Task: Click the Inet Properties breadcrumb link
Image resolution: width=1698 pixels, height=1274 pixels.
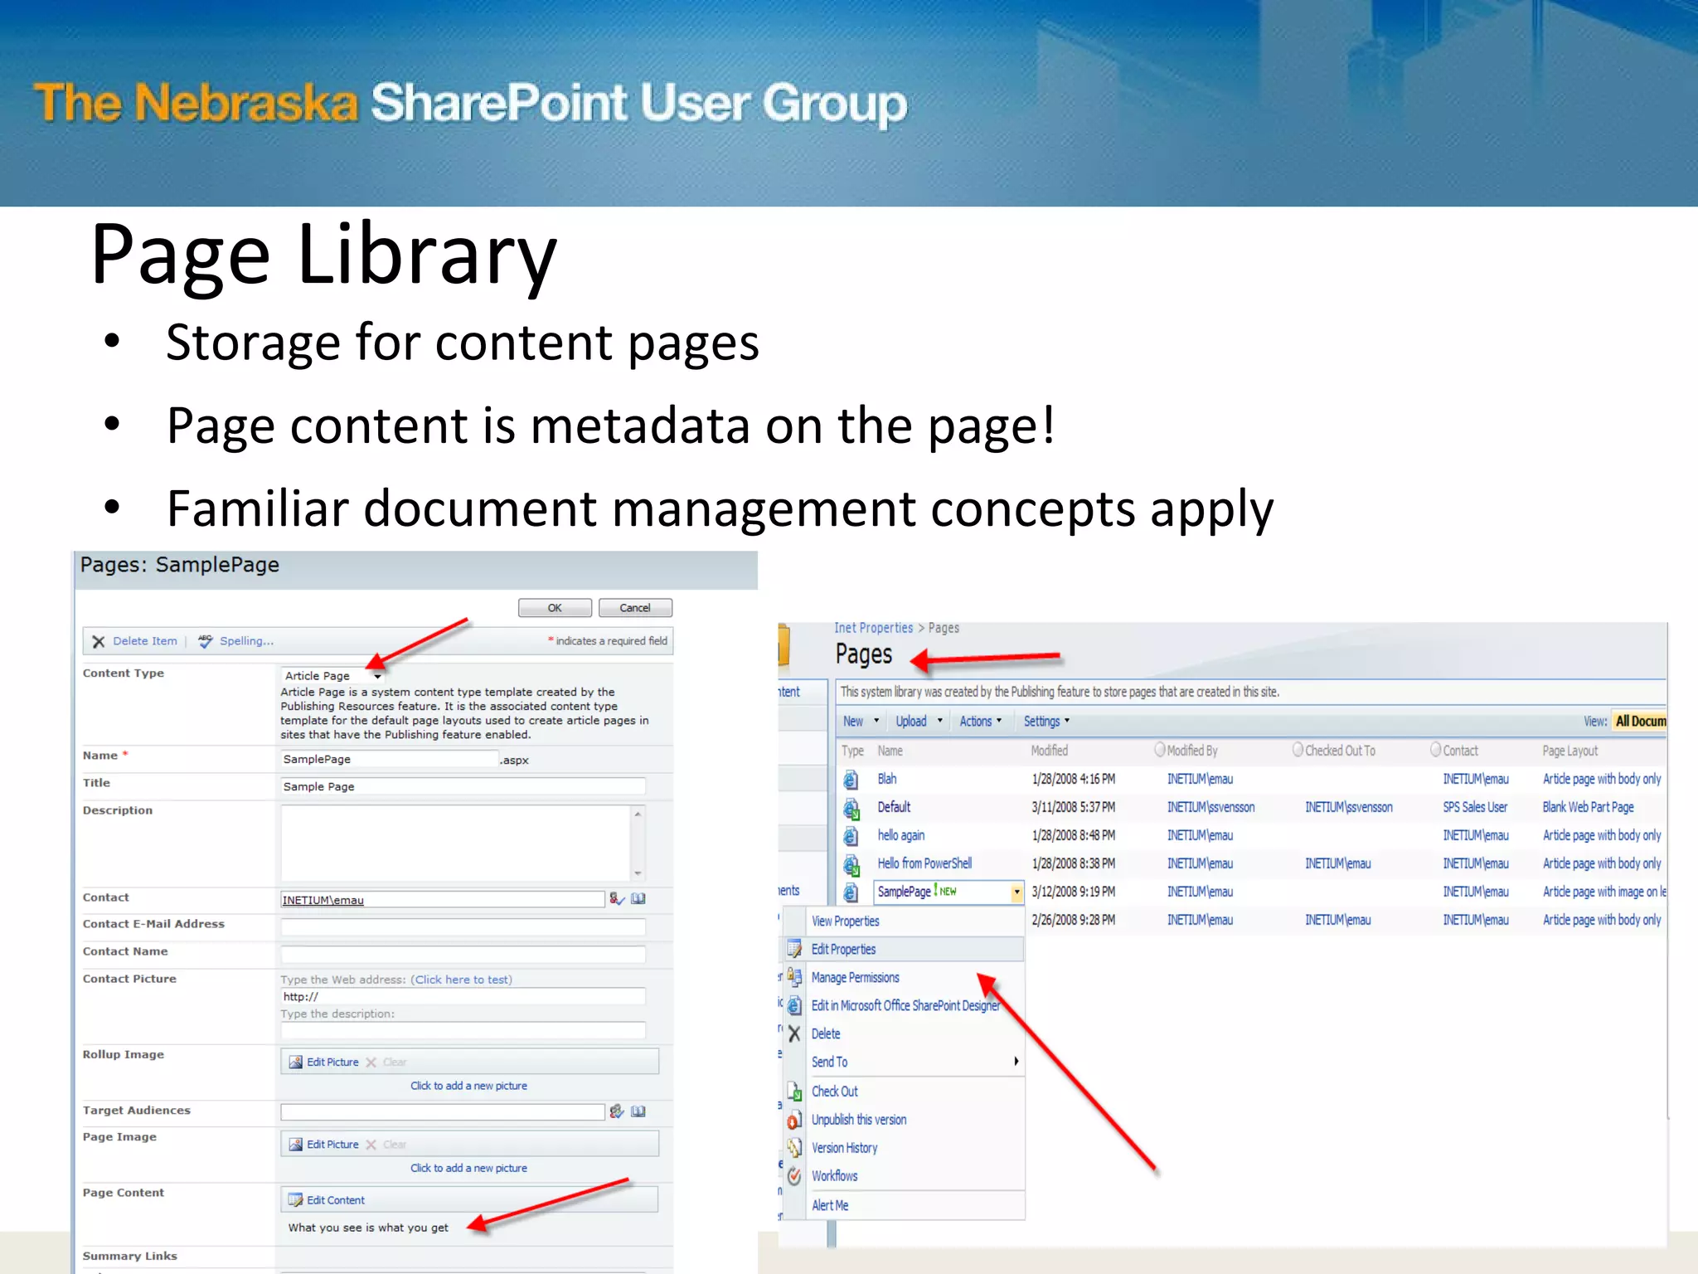Action: [873, 628]
